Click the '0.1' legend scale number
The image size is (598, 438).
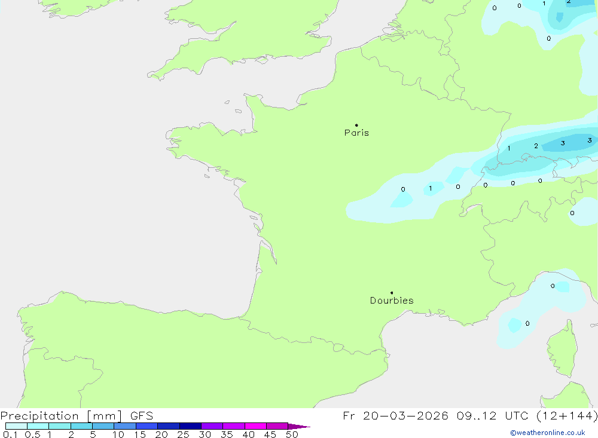coord(10,434)
